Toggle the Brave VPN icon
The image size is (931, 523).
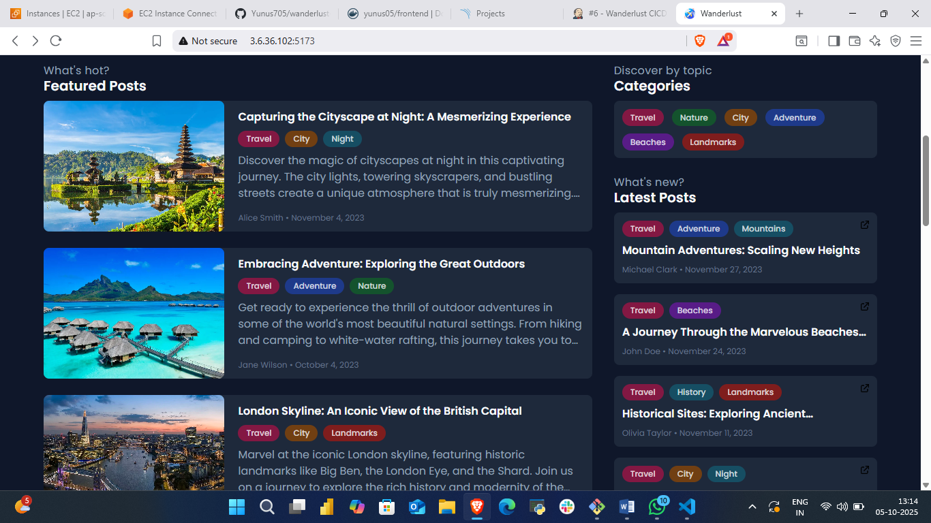coord(896,41)
